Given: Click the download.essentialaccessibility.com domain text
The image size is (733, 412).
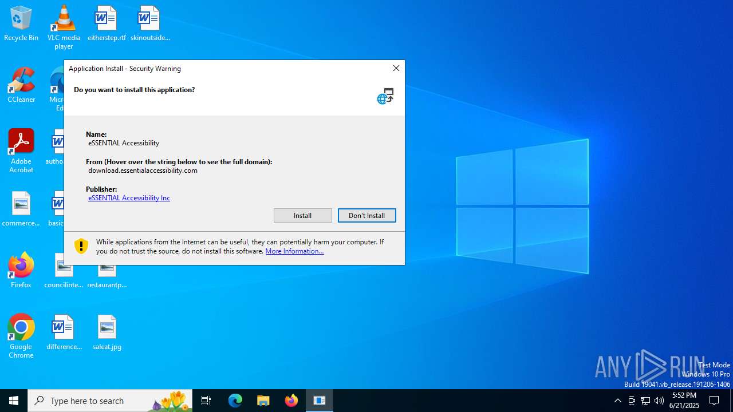Looking at the screenshot, I should pyautogui.click(x=143, y=171).
